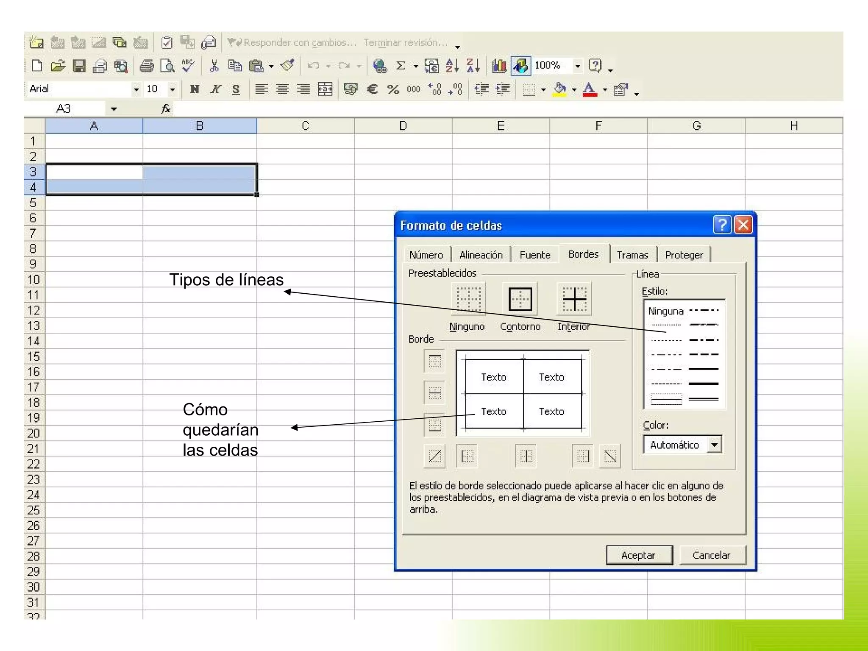This screenshot has height=651, width=868.
Task: Click the Cut scissors icon
Action: (x=214, y=66)
